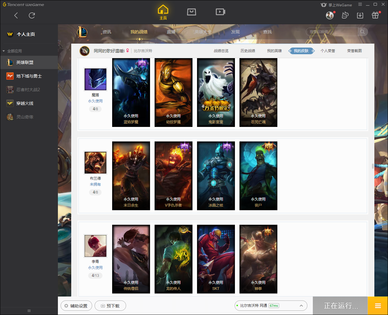The image size is (388, 315).
Task: Open the gift box icon
Action: click(x=375, y=15)
